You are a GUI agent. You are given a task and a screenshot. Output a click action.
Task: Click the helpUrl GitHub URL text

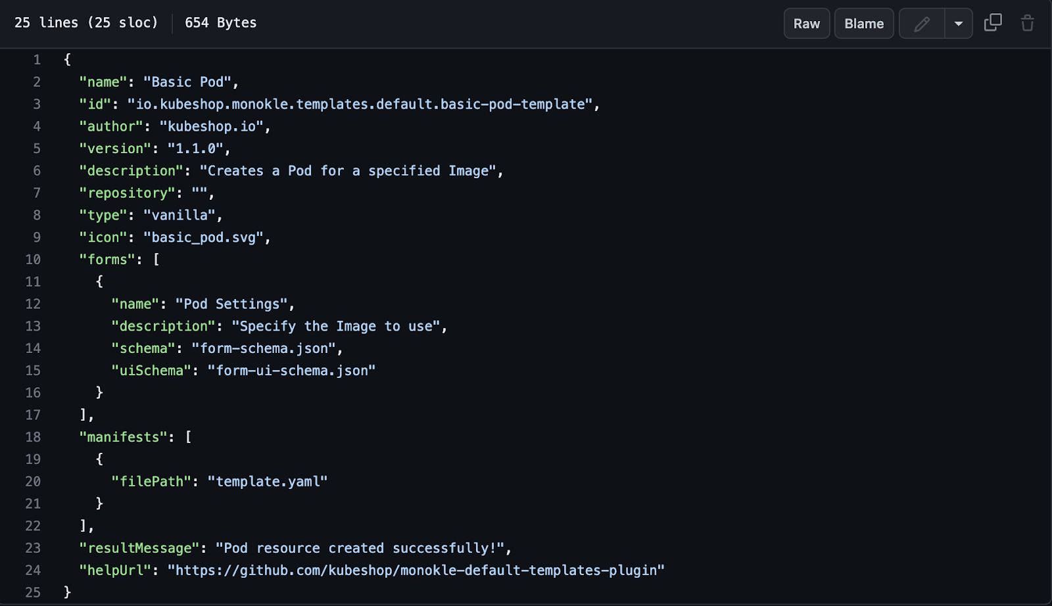(x=416, y=571)
